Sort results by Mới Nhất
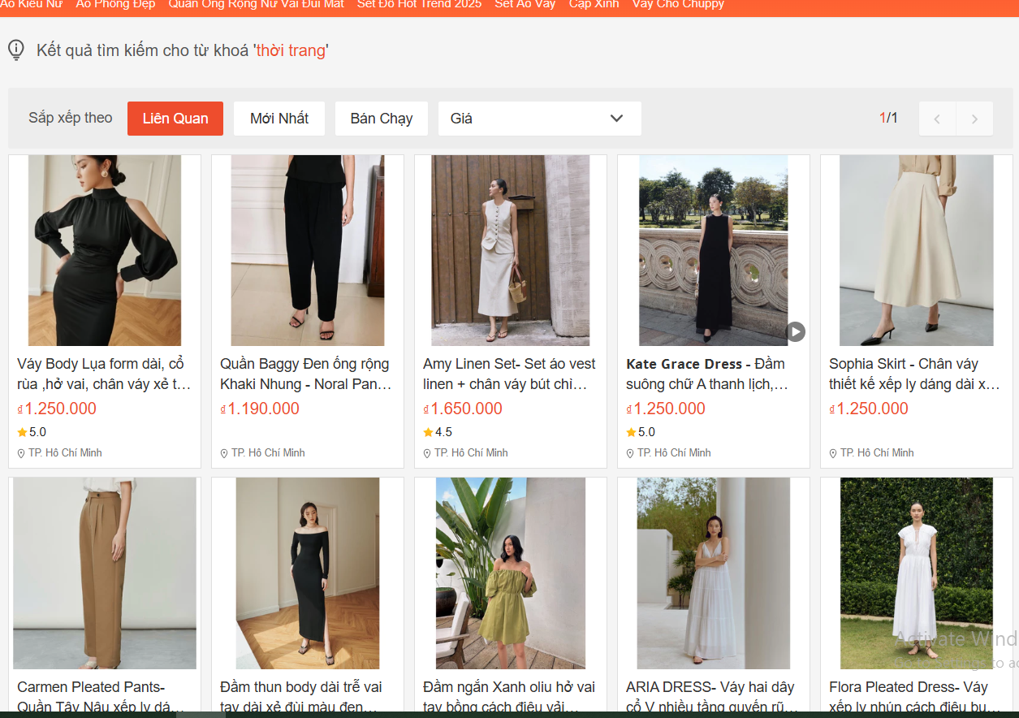 [278, 119]
